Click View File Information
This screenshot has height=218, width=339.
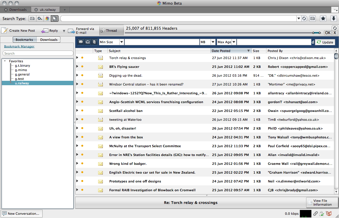point(322,203)
